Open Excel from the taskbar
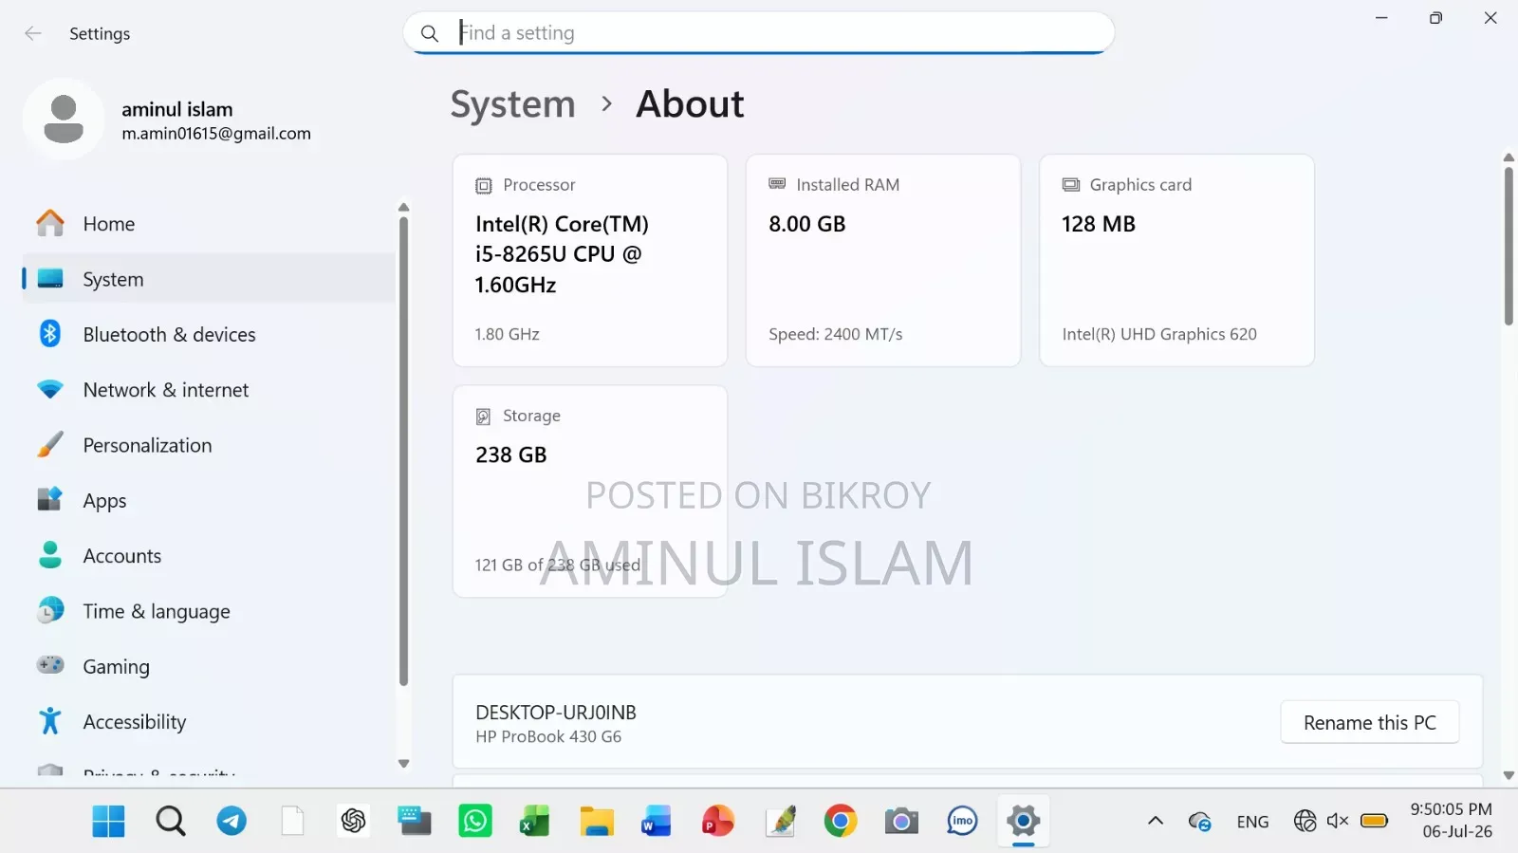The width and height of the screenshot is (1518, 853). coord(535,821)
